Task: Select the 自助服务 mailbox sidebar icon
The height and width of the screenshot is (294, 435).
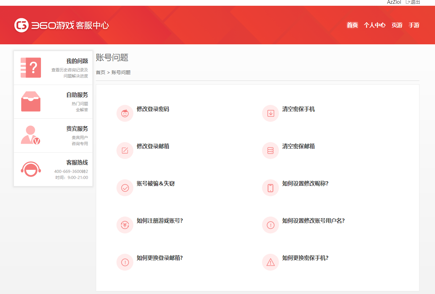Action: point(30,101)
